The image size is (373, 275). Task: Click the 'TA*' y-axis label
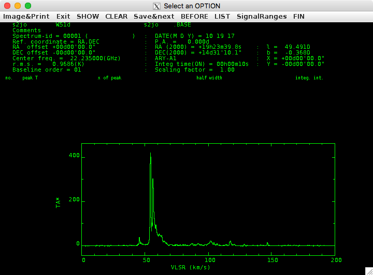pos(58,203)
